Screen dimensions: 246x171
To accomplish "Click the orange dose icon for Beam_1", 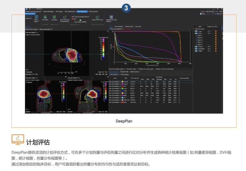I will tap(216, 35).
